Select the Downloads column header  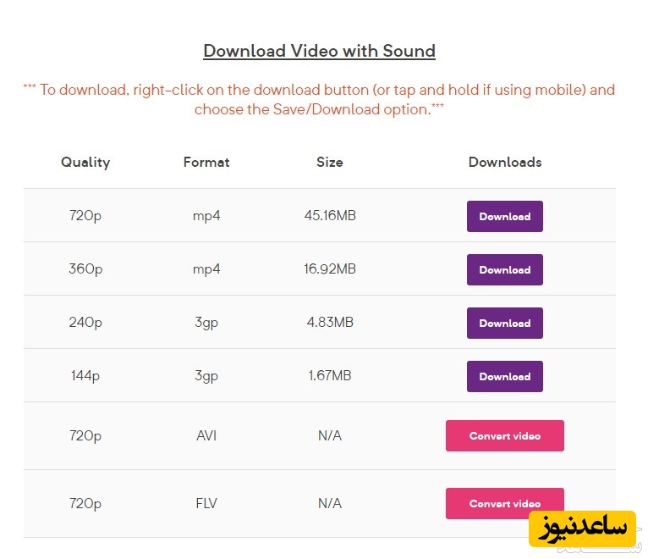point(505,162)
